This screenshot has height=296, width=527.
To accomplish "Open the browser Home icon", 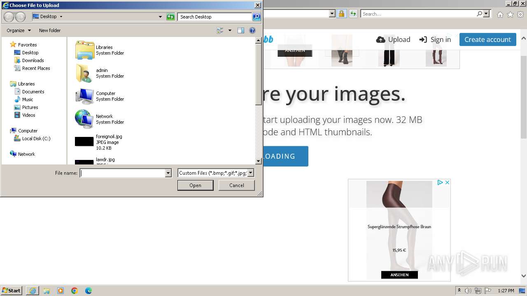I will [500, 14].
